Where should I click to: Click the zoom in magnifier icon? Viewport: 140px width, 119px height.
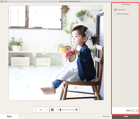click(77, 110)
